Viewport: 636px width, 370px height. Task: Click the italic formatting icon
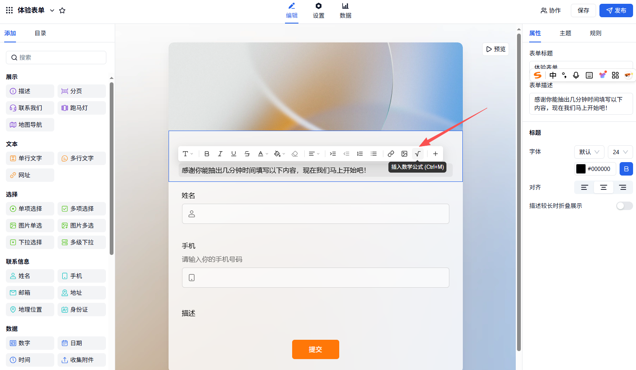pyautogui.click(x=220, y=154)
